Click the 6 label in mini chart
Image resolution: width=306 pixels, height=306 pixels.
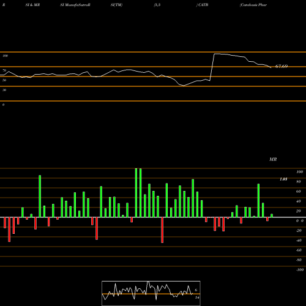pyautogui.click(x=196, y=290)
